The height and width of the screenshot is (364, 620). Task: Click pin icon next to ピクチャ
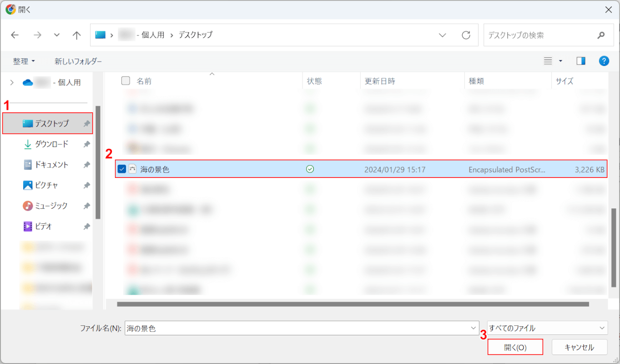[86, 185]
